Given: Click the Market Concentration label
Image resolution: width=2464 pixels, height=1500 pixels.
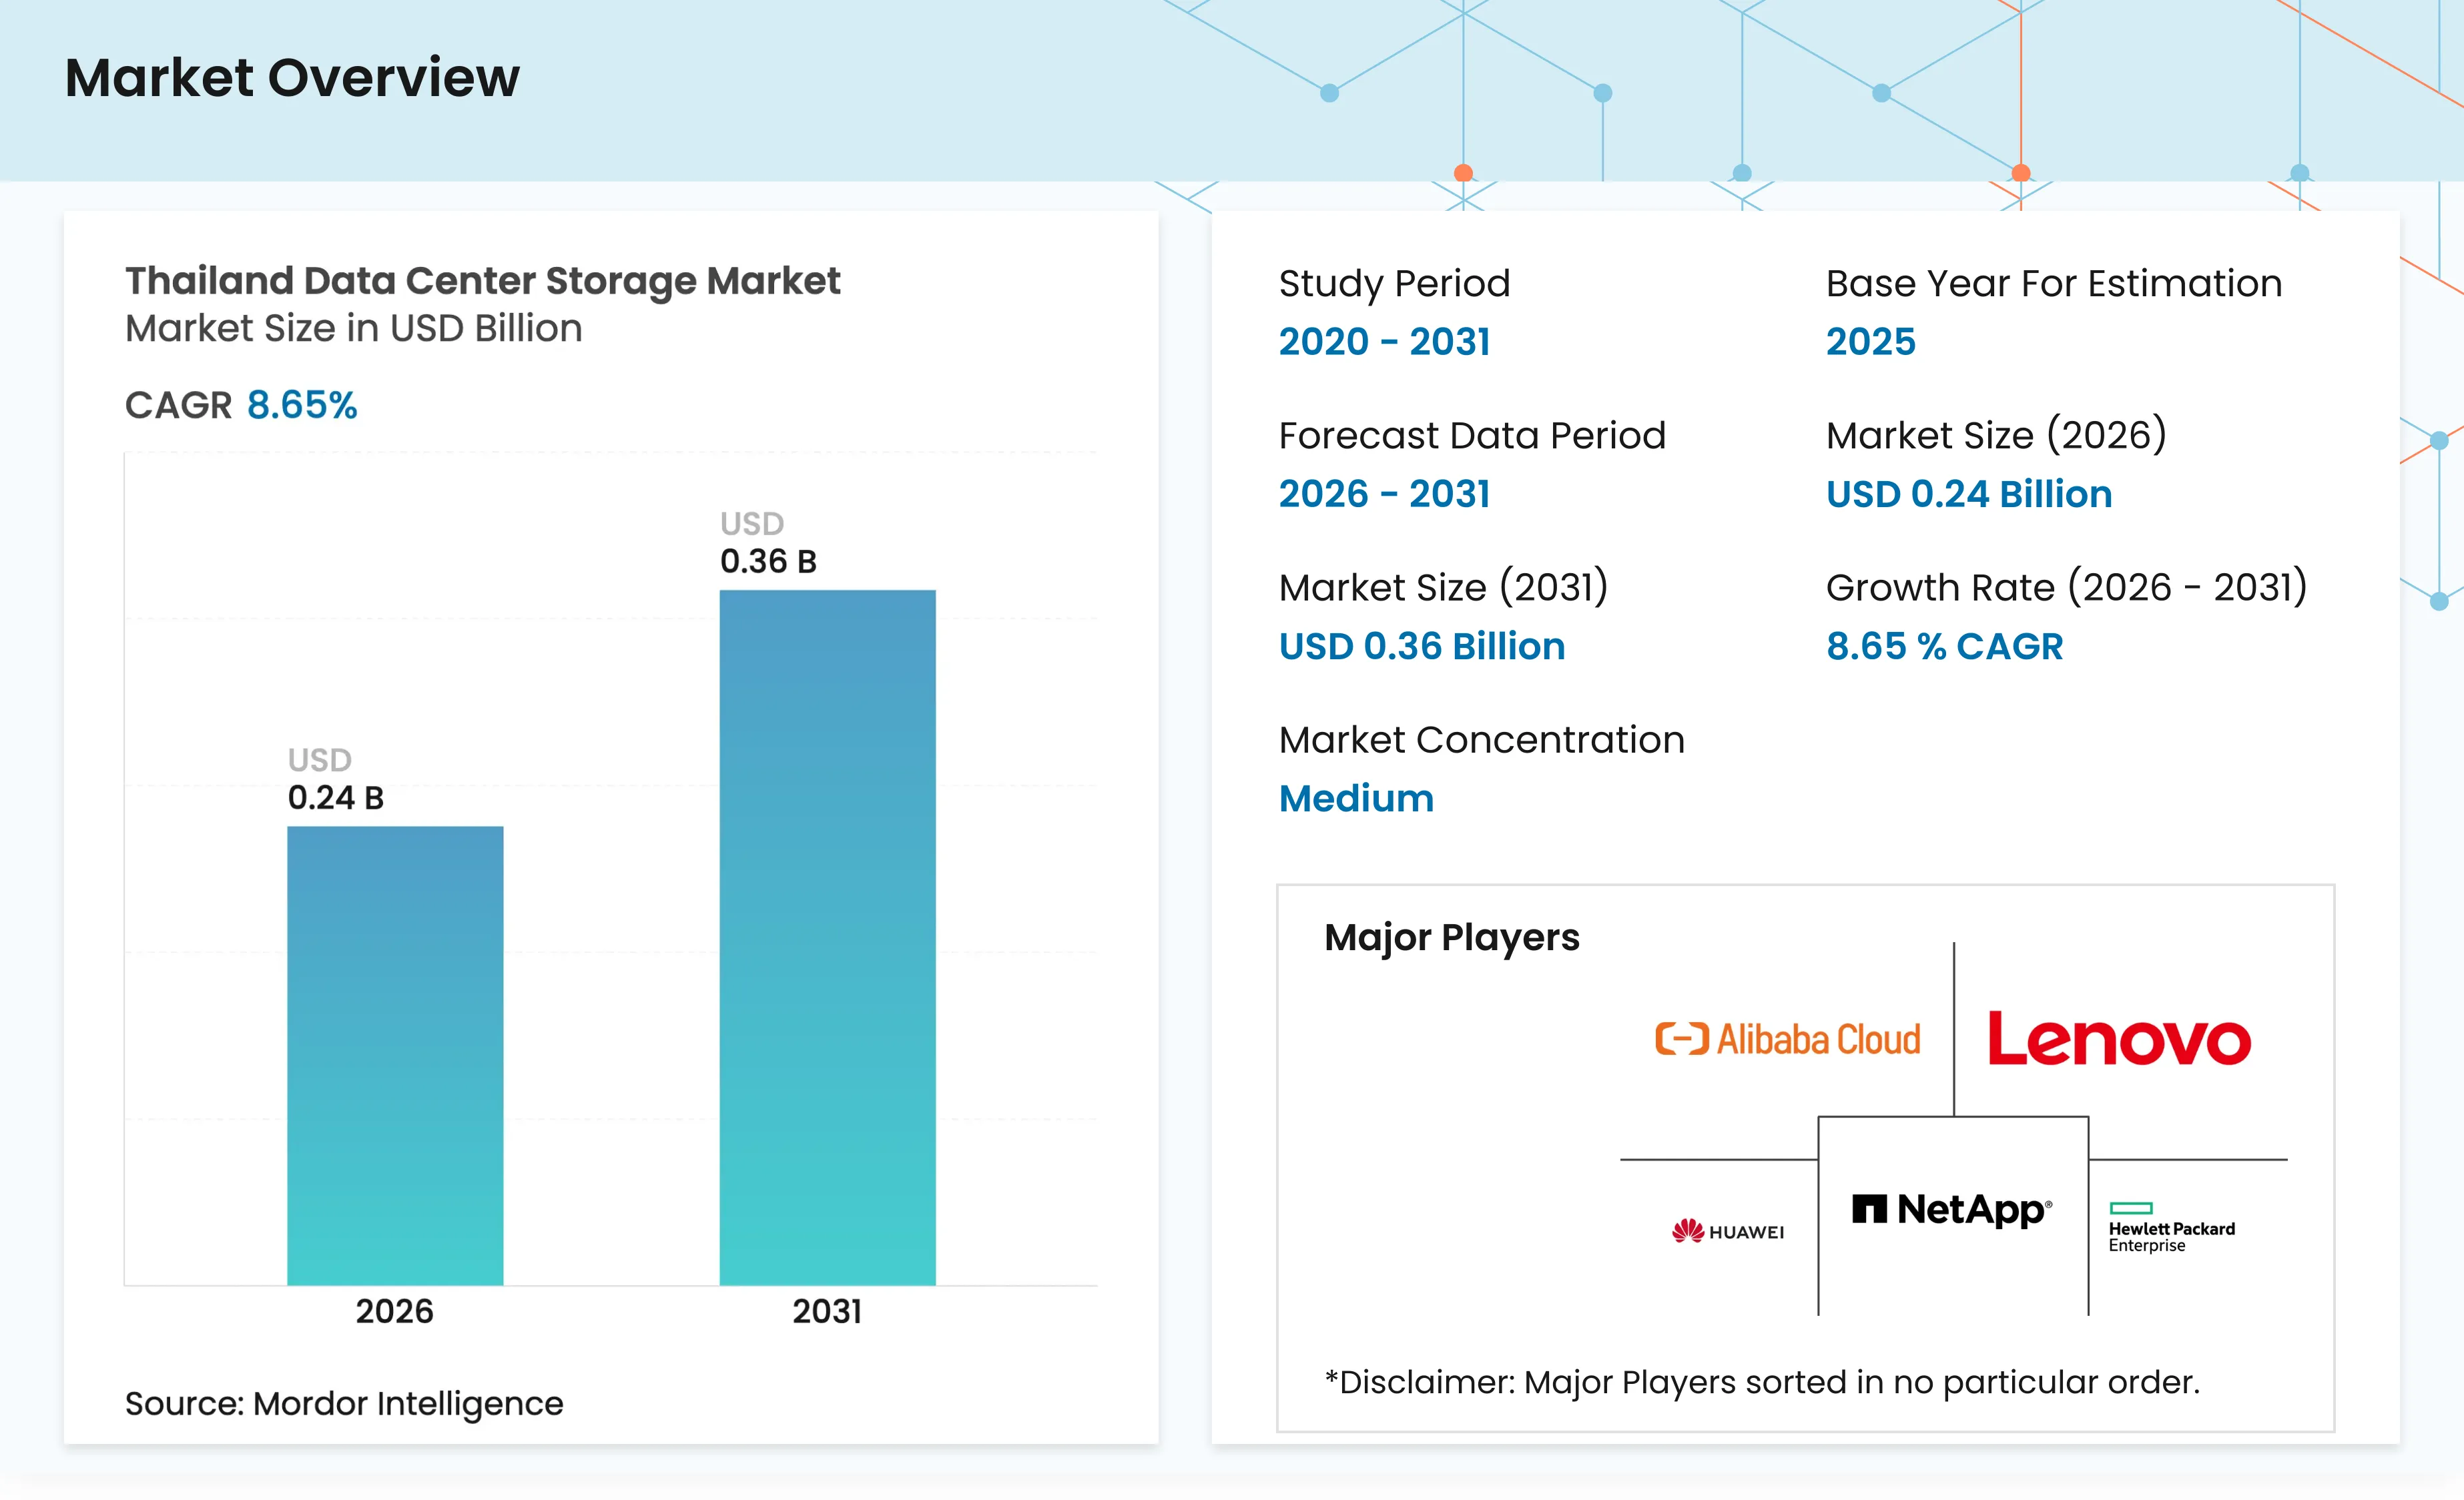Looking at the screenshot, I should (1482, 740).
